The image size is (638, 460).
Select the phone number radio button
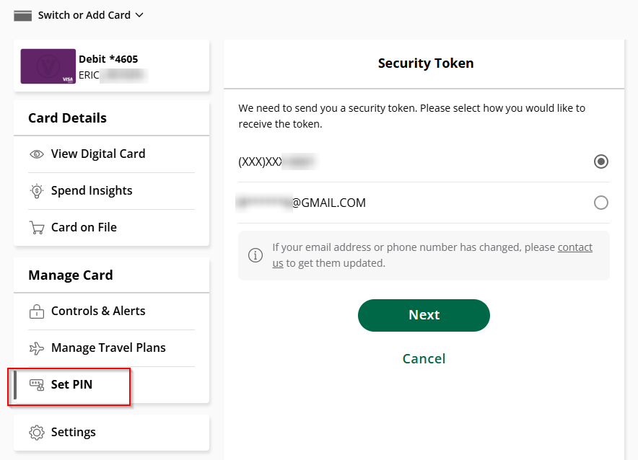tap(600, 162)
